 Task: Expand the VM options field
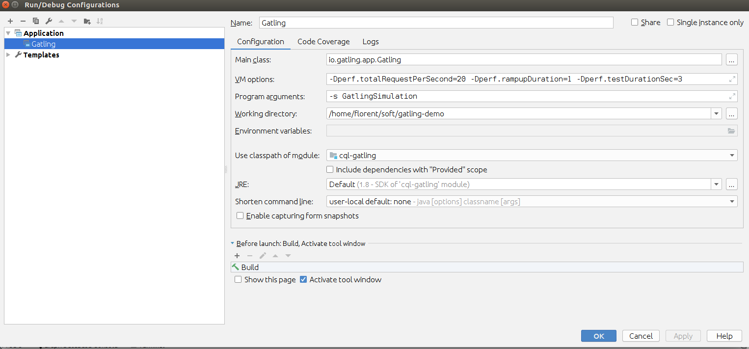(x=732, y=79)
